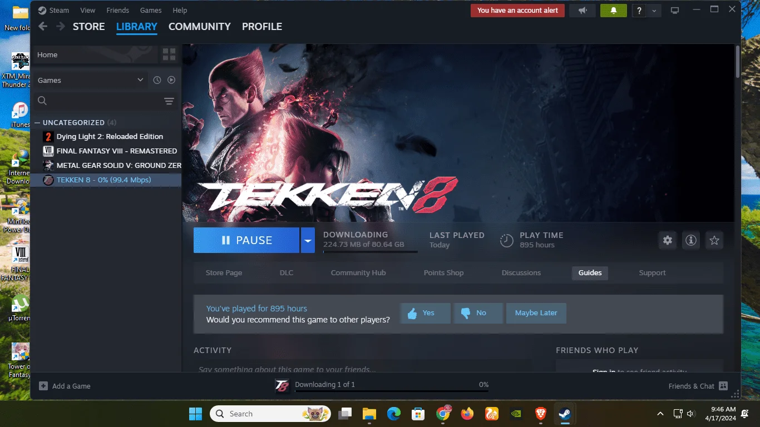This screenshot has width=760, height=427.
Task: Click the Steam logo icon in title bar
Action: click(42, 10)
